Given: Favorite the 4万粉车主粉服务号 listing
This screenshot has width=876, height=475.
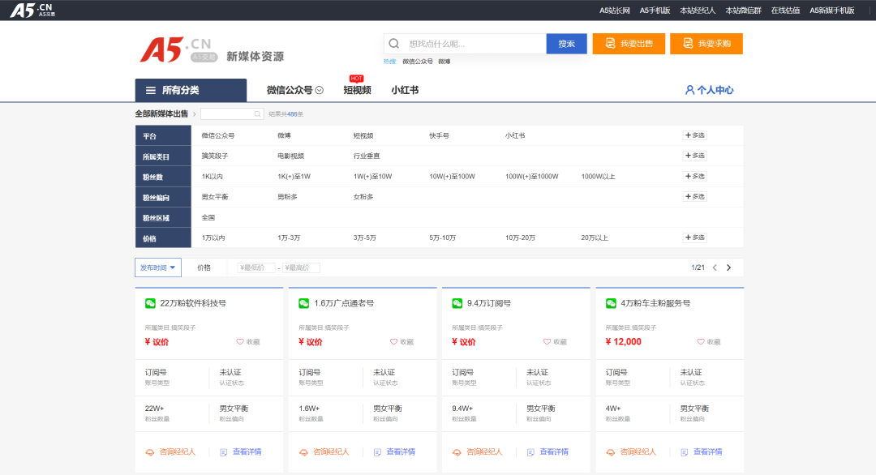Looking at the screenshot, I should pos(701,342).
